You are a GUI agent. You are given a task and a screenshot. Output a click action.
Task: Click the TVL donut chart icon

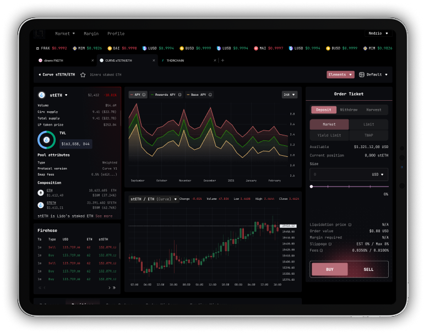point(46,140)
